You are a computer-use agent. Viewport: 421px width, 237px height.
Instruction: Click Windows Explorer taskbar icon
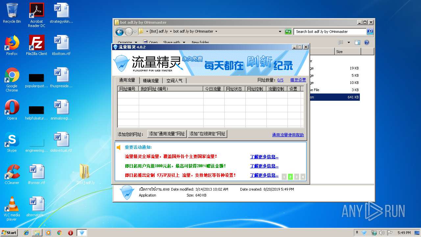[37, 233]
